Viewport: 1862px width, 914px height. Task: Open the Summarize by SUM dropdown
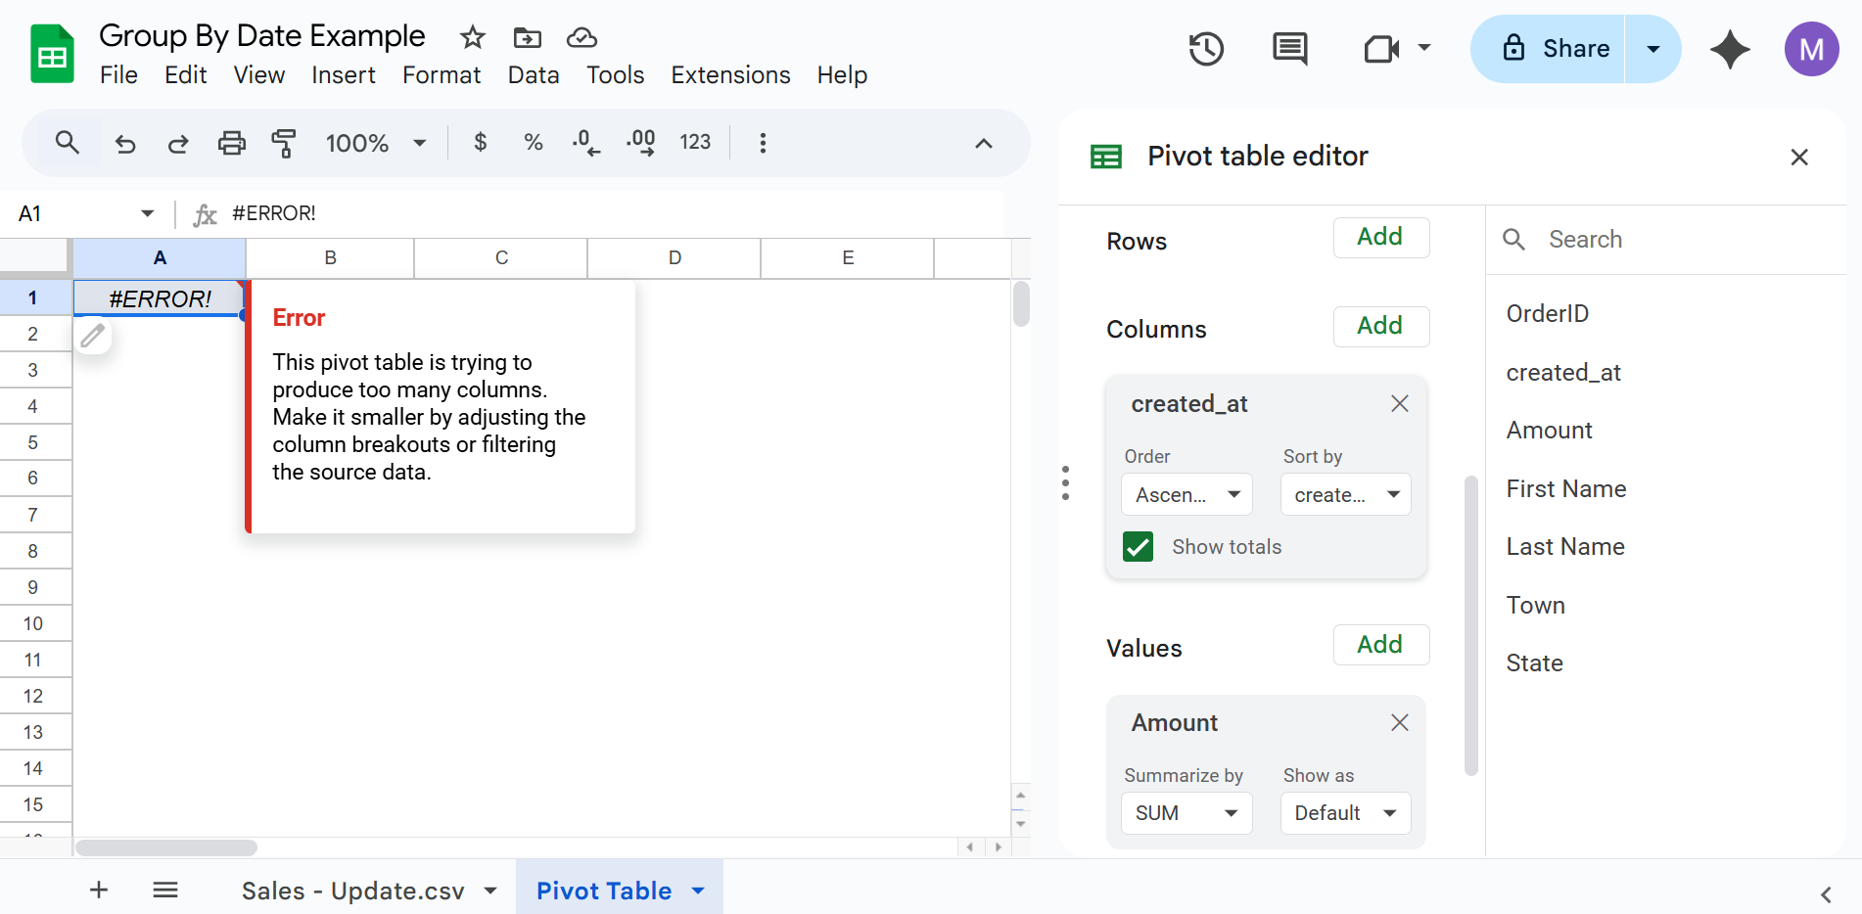(1186, 813)
